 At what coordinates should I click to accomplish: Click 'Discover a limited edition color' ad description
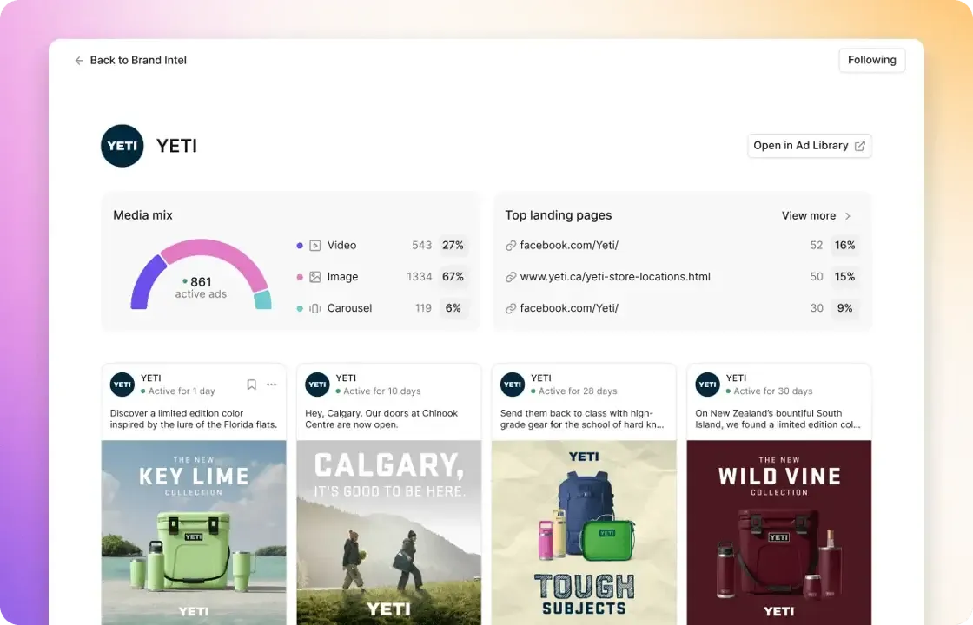tap(194, 418)
